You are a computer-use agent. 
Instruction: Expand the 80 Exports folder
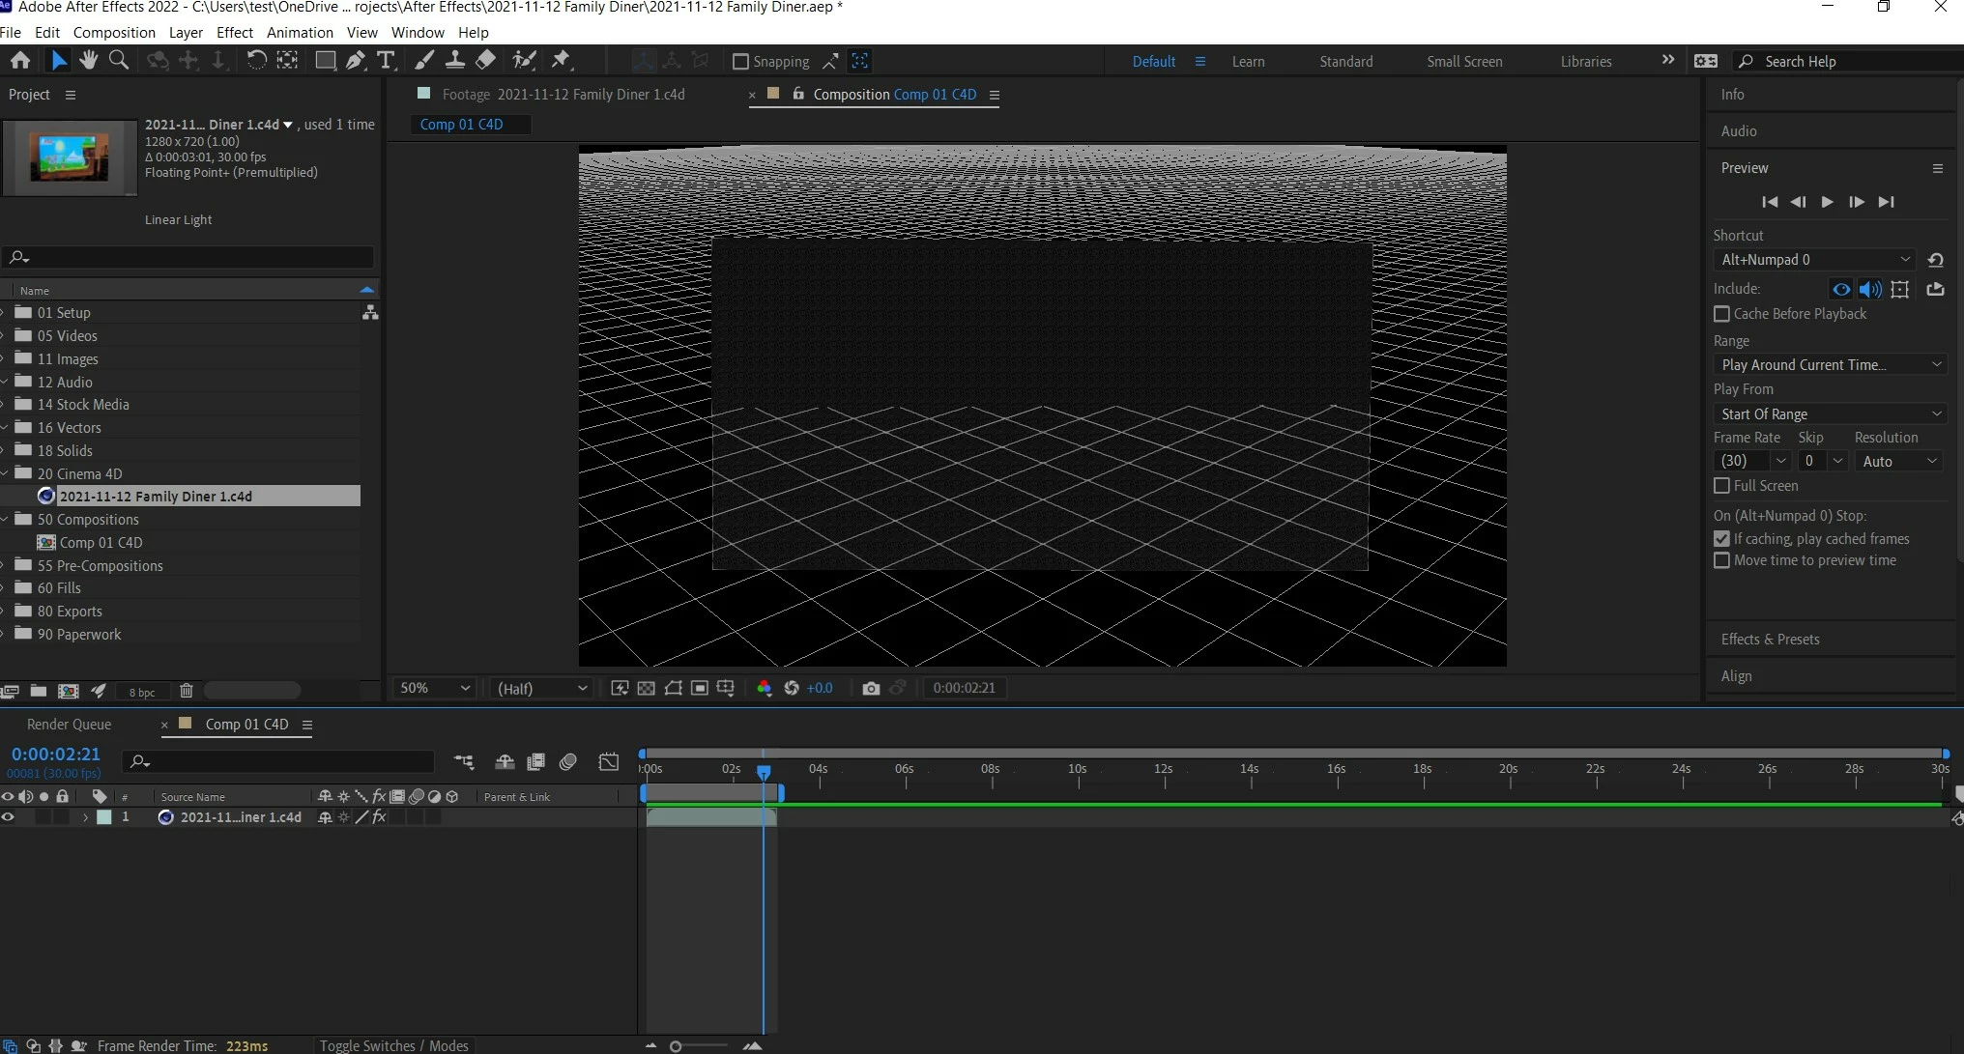point(5,612)
